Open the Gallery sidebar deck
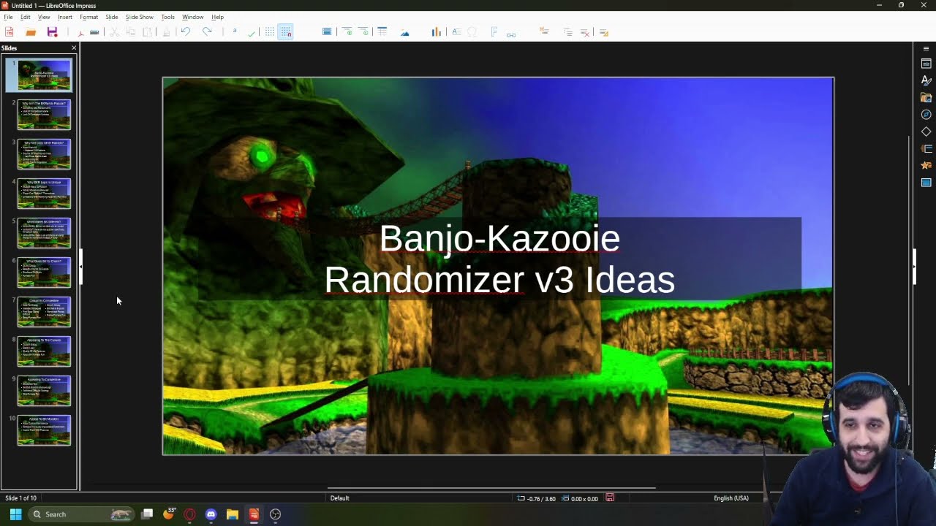936x526 pixels. [926, 97]
